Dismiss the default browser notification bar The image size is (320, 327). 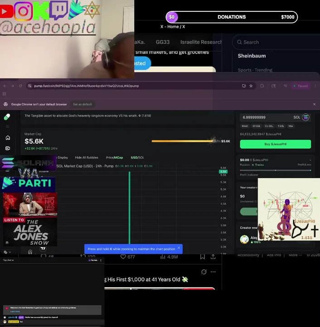pyautogui.click(x=314, y=104)
